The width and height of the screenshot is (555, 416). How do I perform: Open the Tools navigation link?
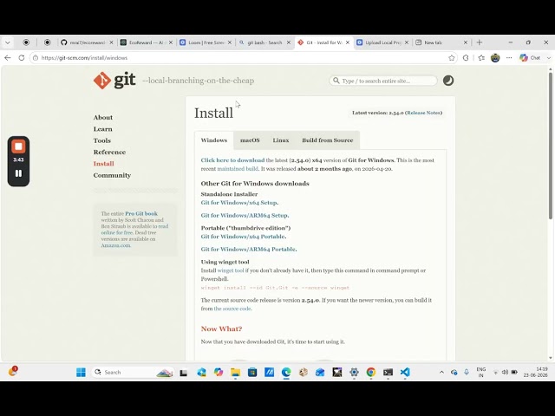102,140
